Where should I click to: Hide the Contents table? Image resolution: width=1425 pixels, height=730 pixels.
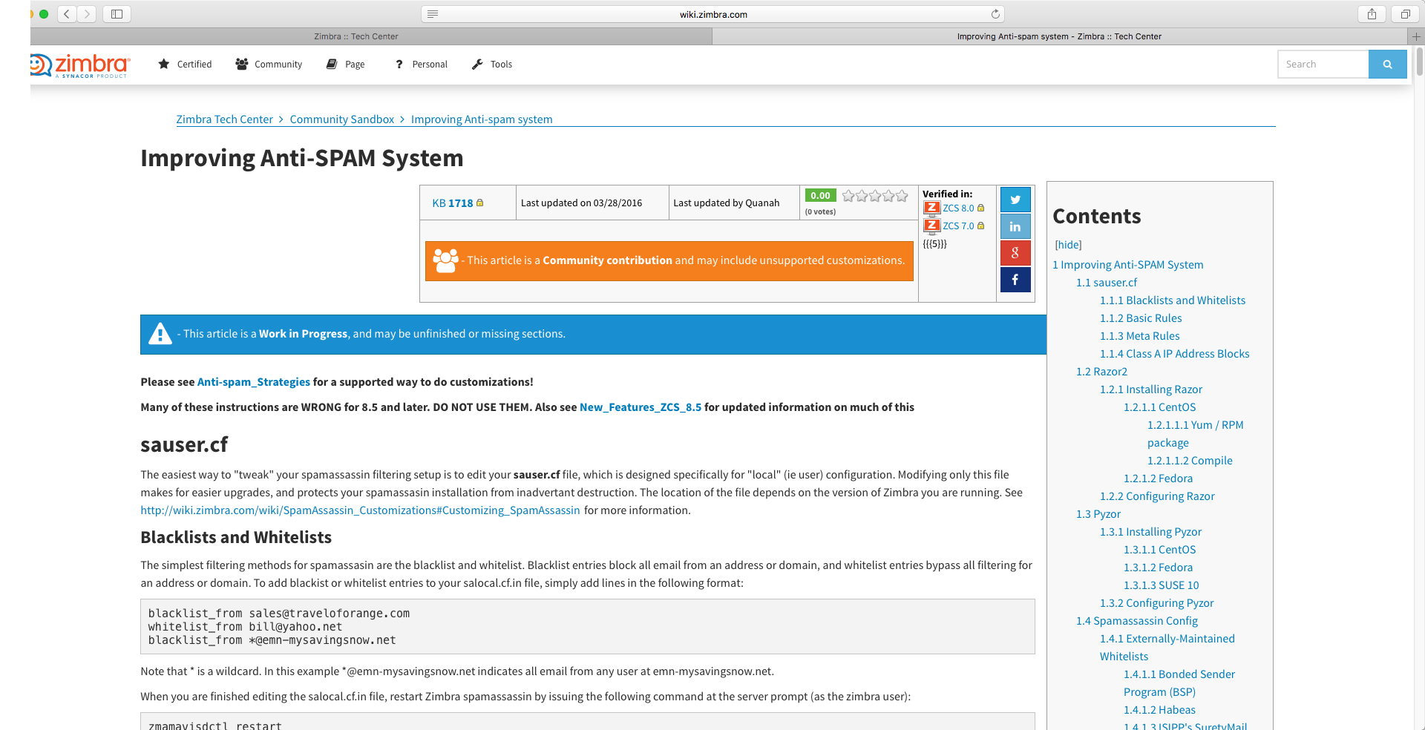(x=1068, y=245)
